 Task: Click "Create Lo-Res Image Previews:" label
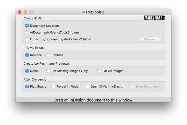pos(47,64)
